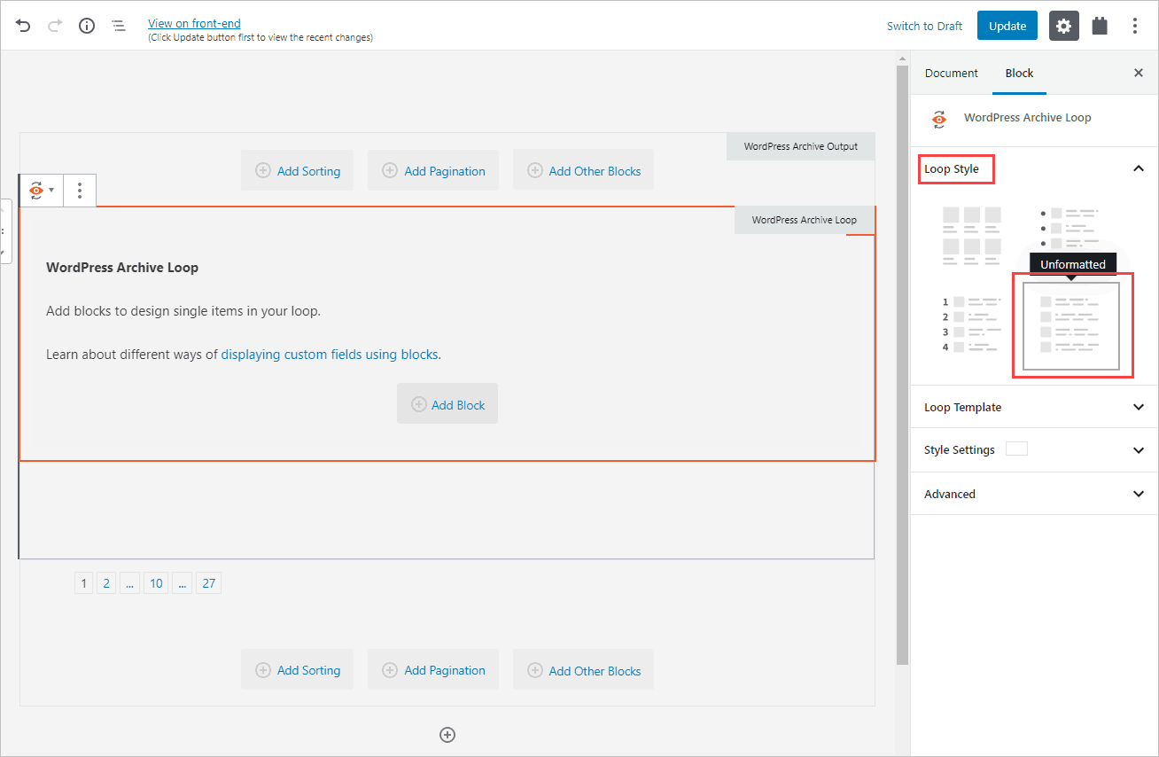1159x757 pixels.
Task: Expand the Style Settings panel
Action: (1034, 450)
